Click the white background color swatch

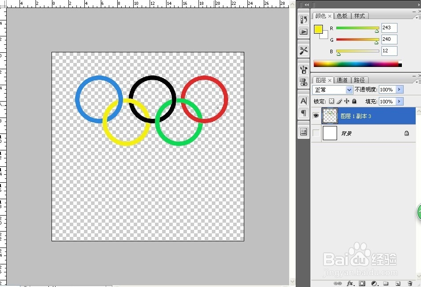point(325,35)
